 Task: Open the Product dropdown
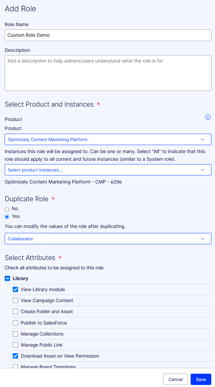[108, 139]
